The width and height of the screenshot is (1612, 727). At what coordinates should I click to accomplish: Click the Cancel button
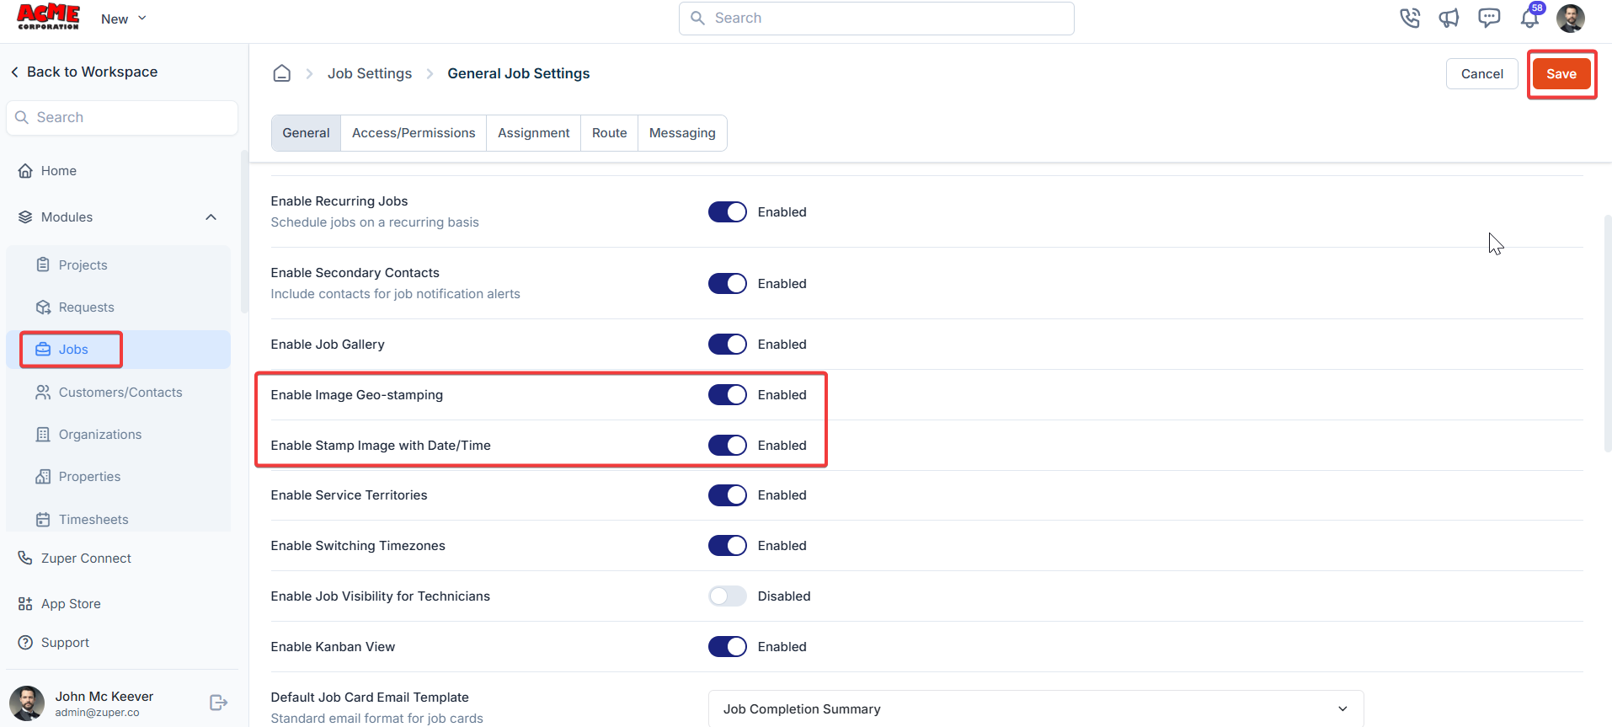click(1481, 74)
